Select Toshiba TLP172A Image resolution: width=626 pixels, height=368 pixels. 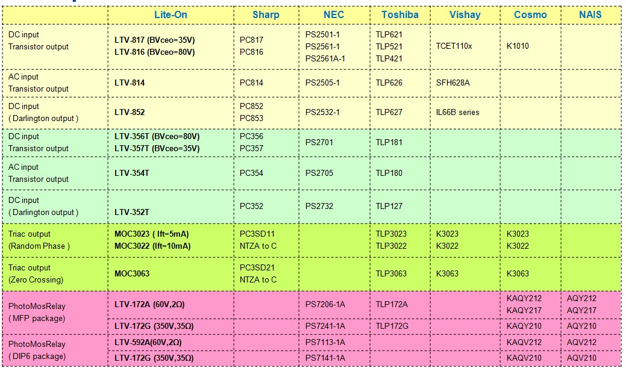(x=392, y=304)
